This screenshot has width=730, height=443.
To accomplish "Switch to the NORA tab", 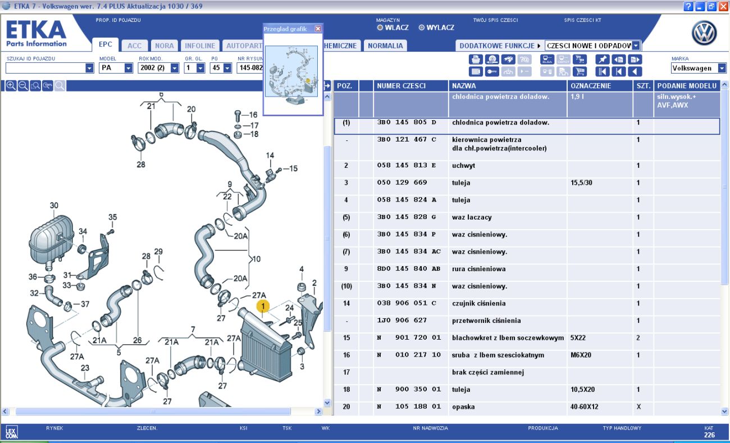I will point(165,45).
